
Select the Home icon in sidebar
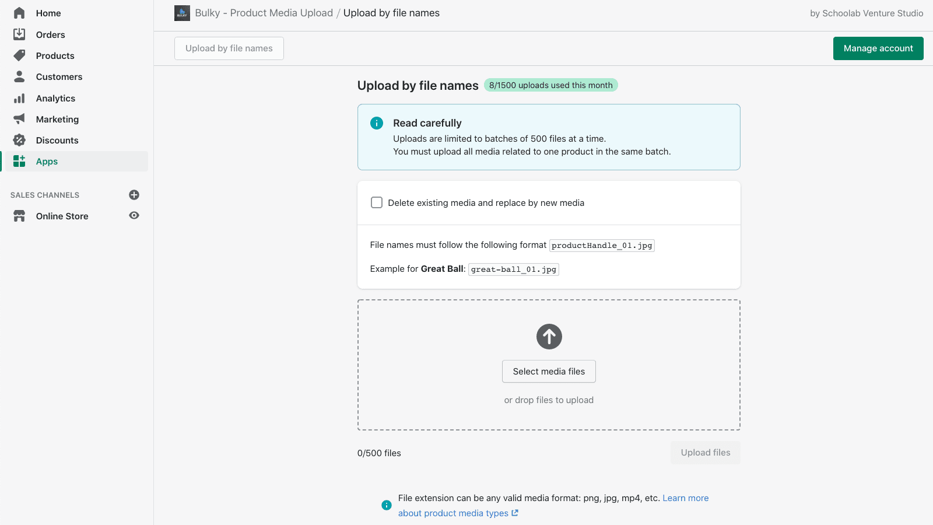point(19,13)
